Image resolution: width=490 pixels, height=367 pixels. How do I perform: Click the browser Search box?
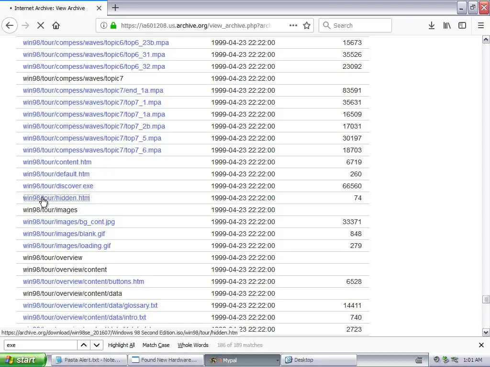click(x=355, y=26)
